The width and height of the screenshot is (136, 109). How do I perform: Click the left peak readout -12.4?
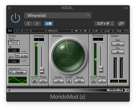114,82
